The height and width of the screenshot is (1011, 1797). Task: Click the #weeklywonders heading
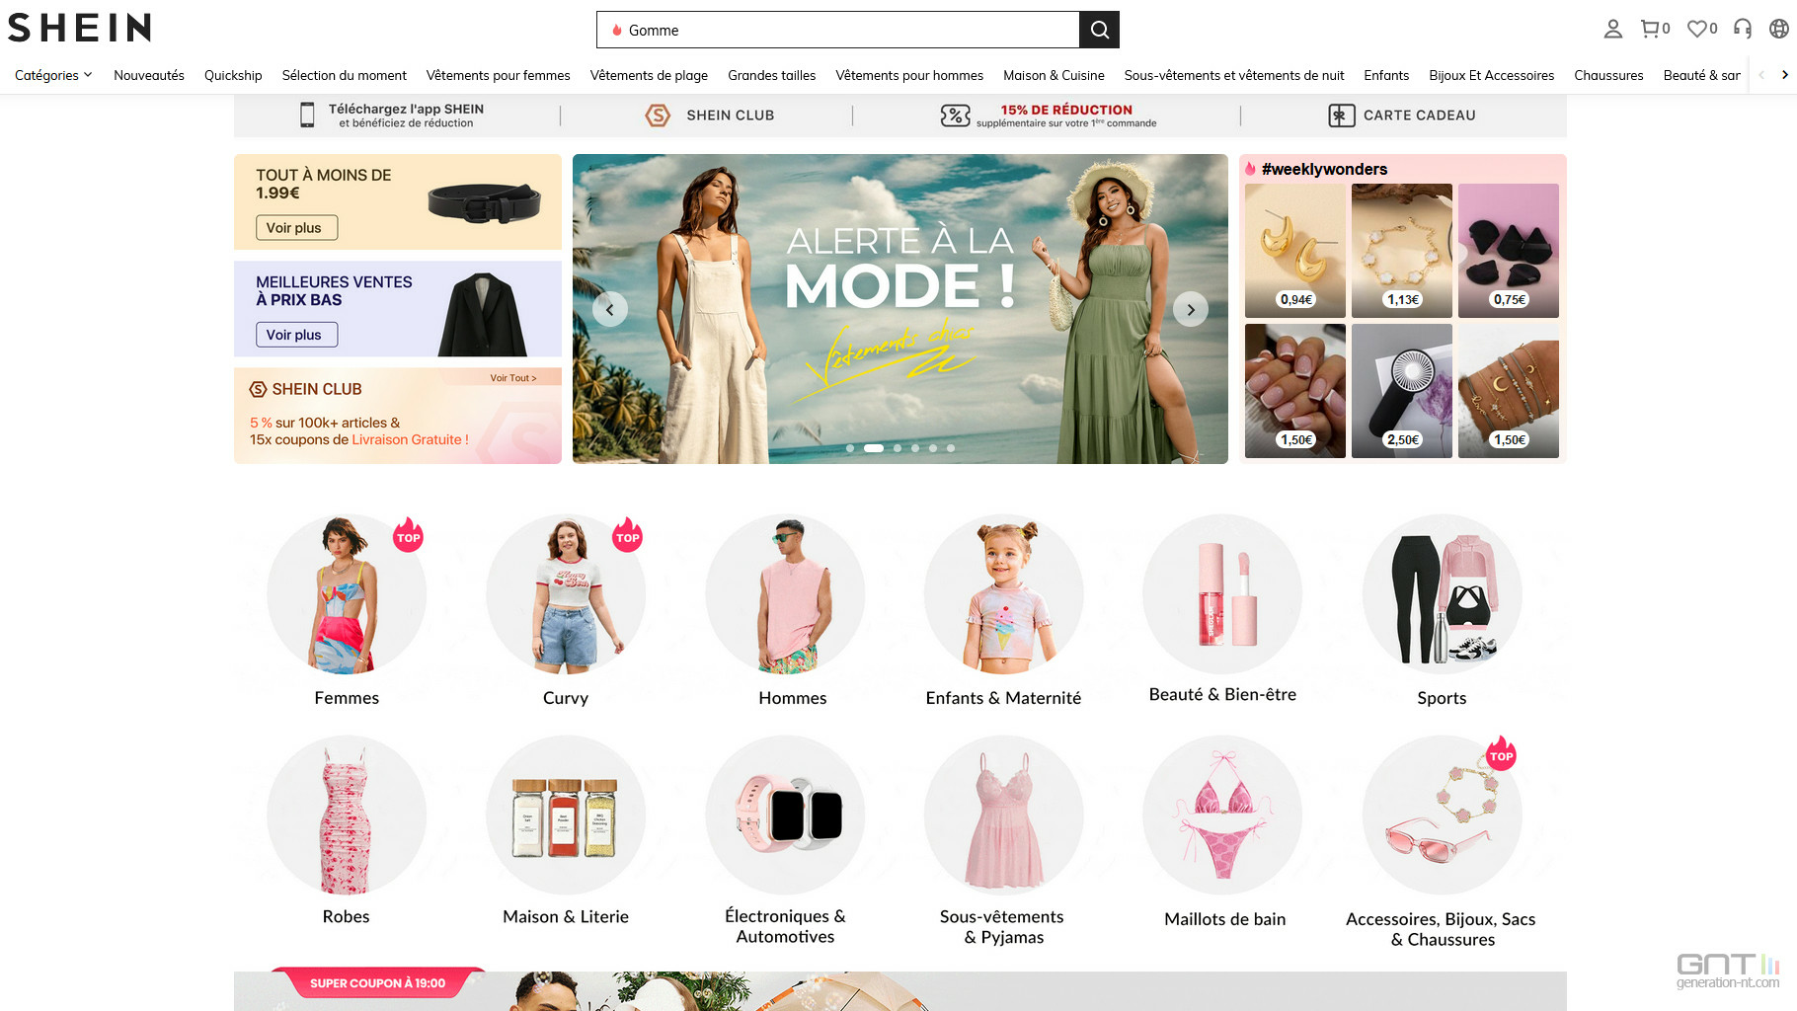click(x=1324, y=169)
